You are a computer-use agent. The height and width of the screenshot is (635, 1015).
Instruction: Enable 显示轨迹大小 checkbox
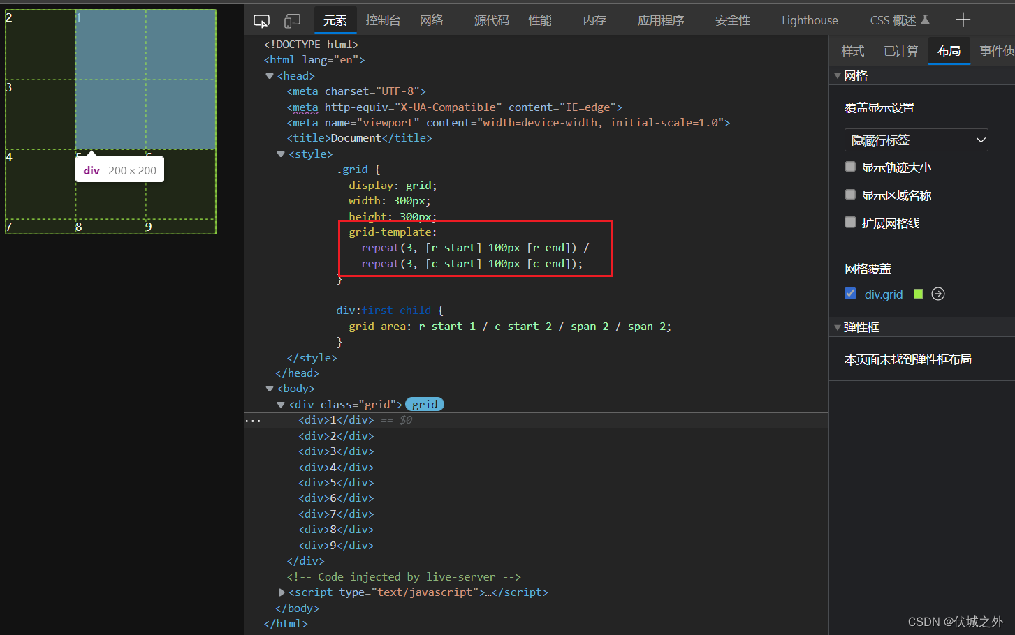click(x=850, y=167)
